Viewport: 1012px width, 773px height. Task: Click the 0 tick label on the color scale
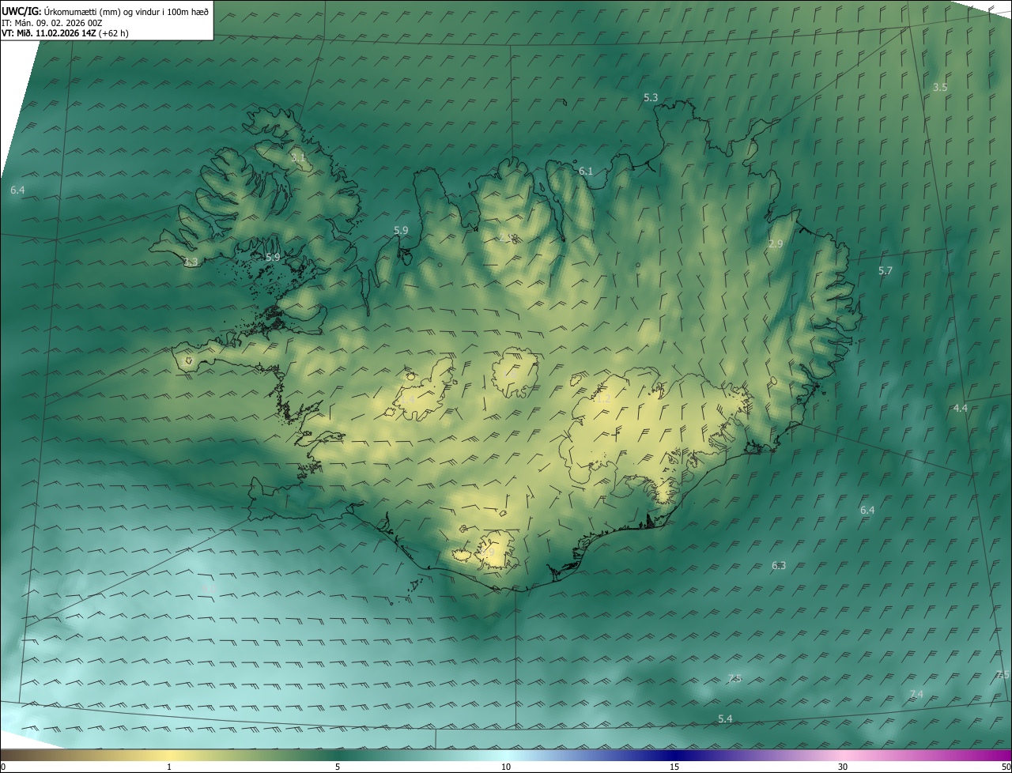click(x=3, y=767)
